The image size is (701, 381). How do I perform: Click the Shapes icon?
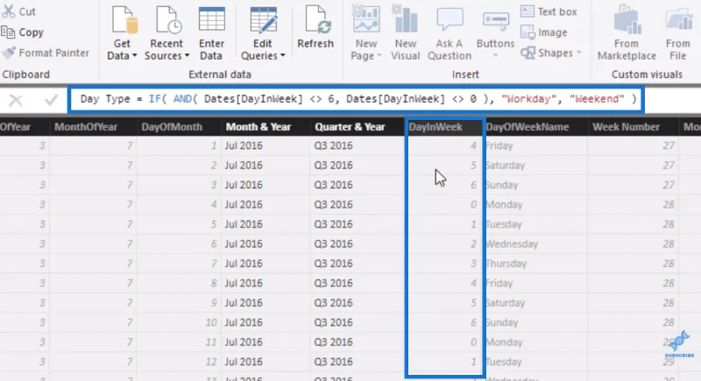click(528, 53)
